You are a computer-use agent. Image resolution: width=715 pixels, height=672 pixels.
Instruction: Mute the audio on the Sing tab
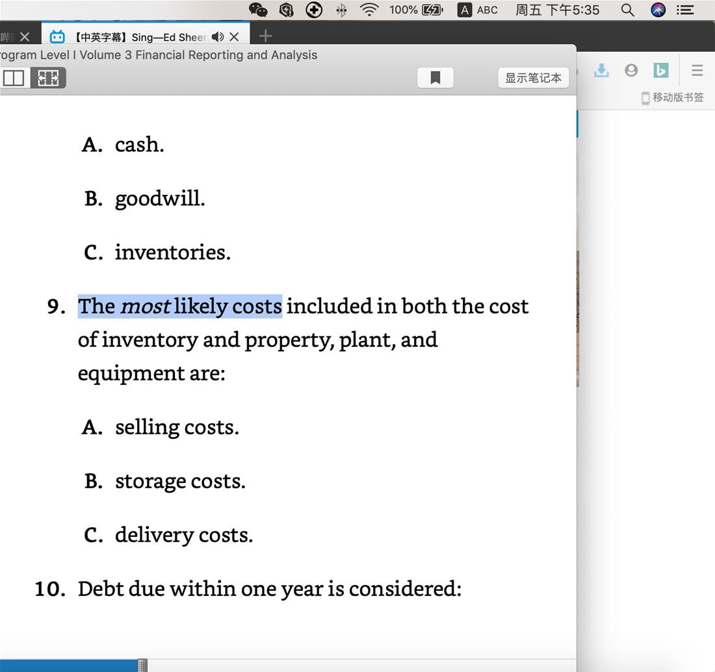click(218, 37)
